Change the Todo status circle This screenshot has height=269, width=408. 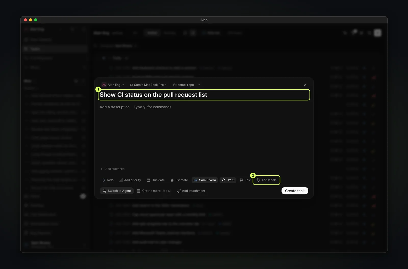click(x=107, y=180)
